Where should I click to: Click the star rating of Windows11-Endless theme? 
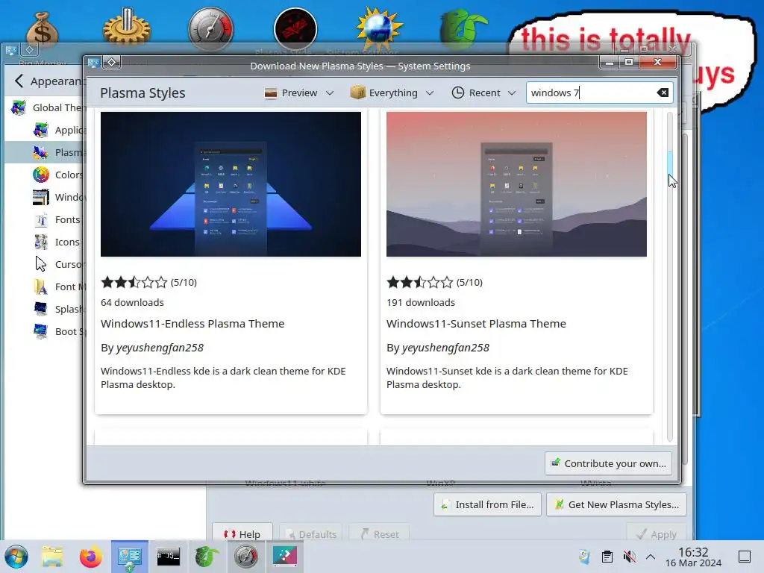pyautogui.click(x=134, y=282)
